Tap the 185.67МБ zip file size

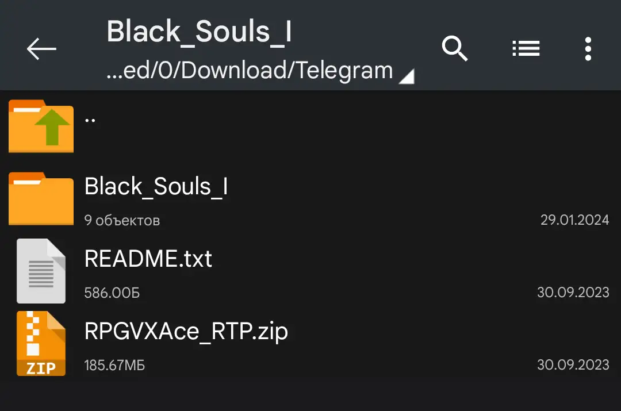point(114,365)
